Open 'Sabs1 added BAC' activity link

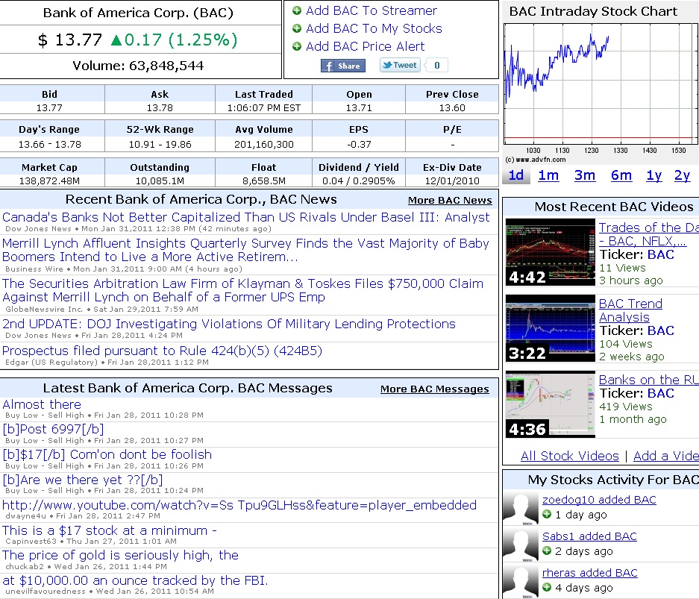tap(589, 536)
